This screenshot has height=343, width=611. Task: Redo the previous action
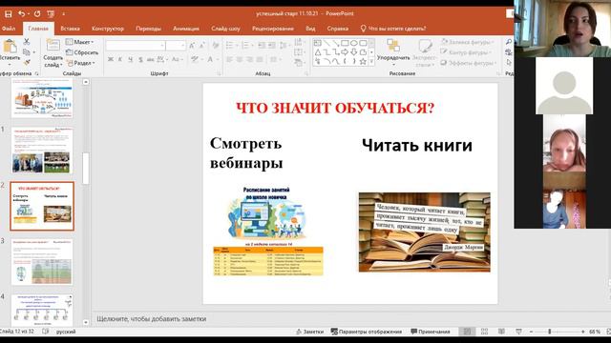click(x=37, y=14)
